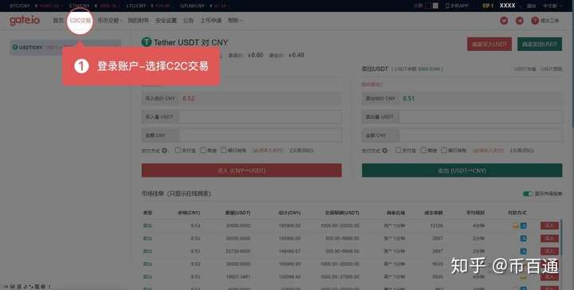Expand the 帮助 help dropdown

coord(234,21)
